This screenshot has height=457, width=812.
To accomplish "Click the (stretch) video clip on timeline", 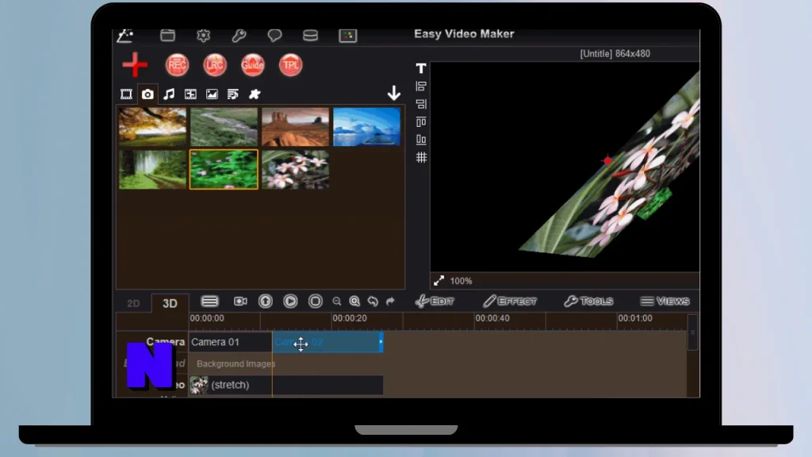I will (x=285, y=385).
